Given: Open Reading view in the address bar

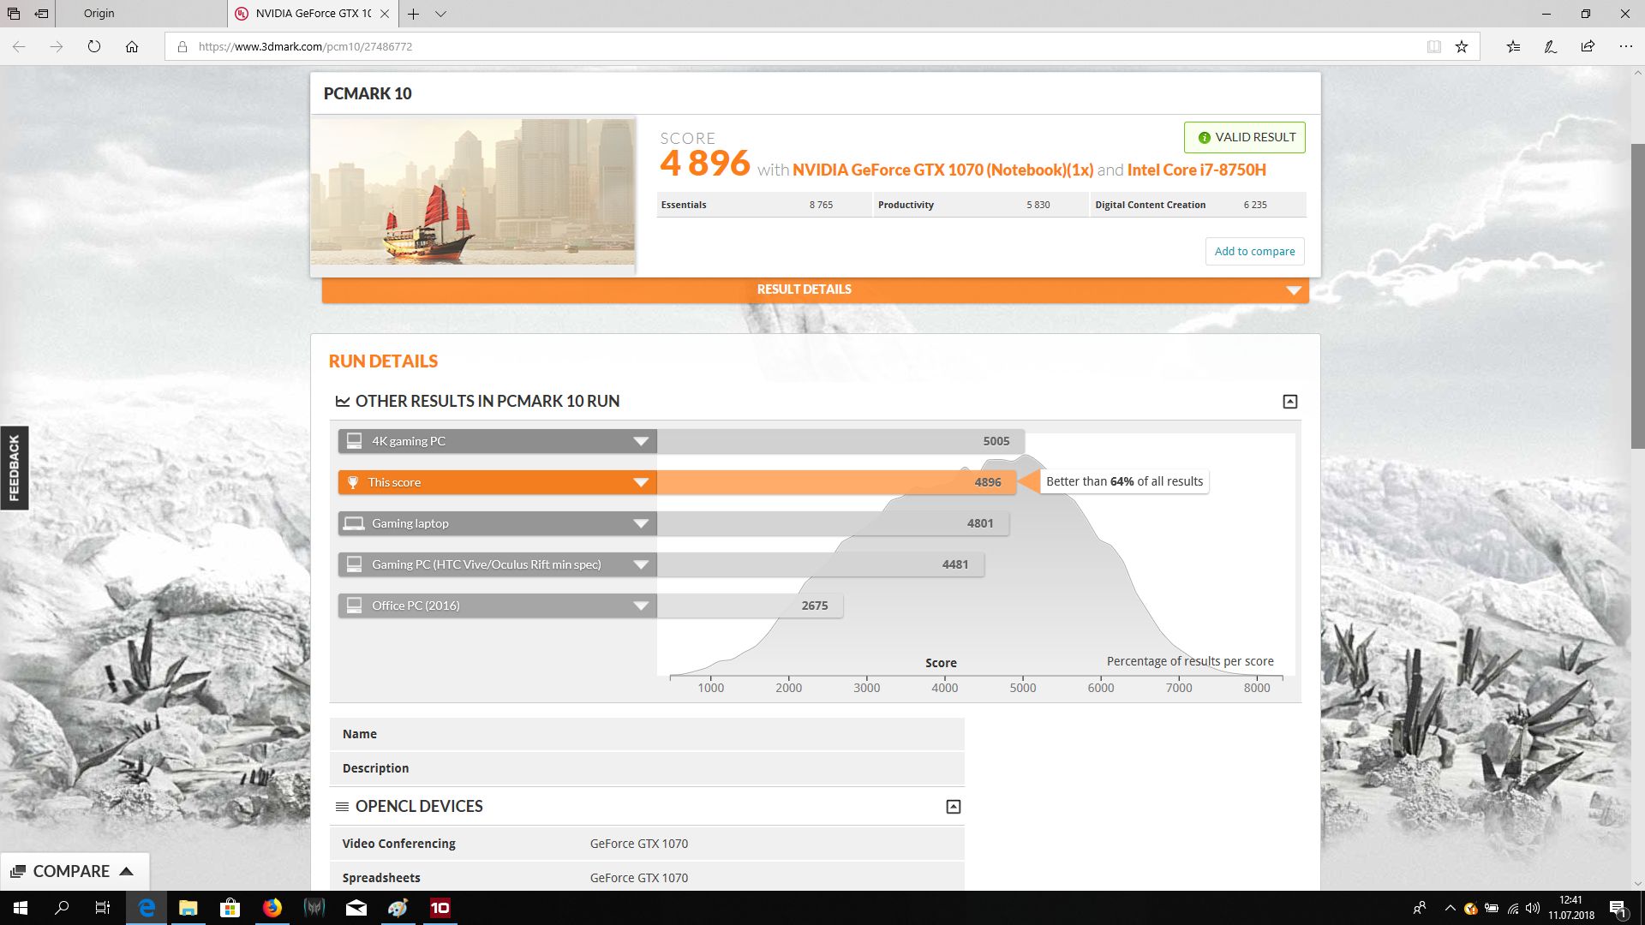Looking at the screenshot, I should (x=1433, y=47).
